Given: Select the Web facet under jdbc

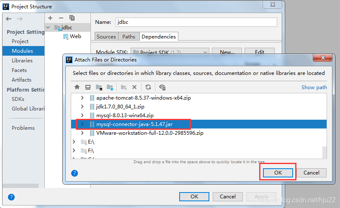Looking at the screenshot, I should [x=75, y=36].
